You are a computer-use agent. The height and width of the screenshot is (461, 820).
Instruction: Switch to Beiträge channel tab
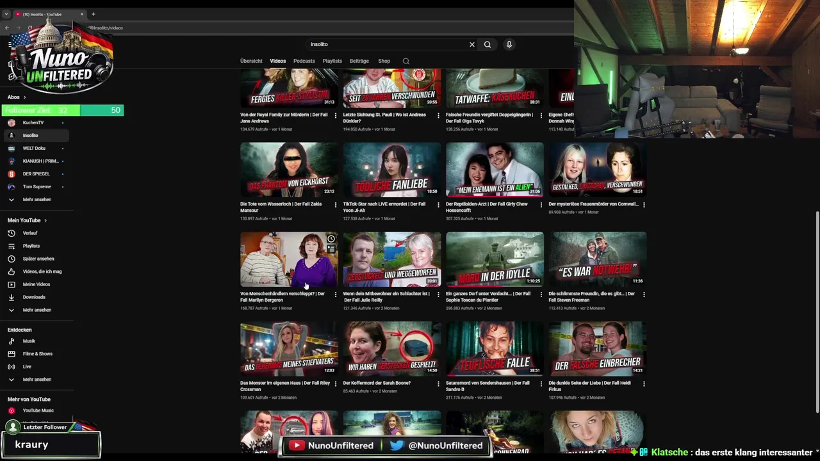(359, 61)
